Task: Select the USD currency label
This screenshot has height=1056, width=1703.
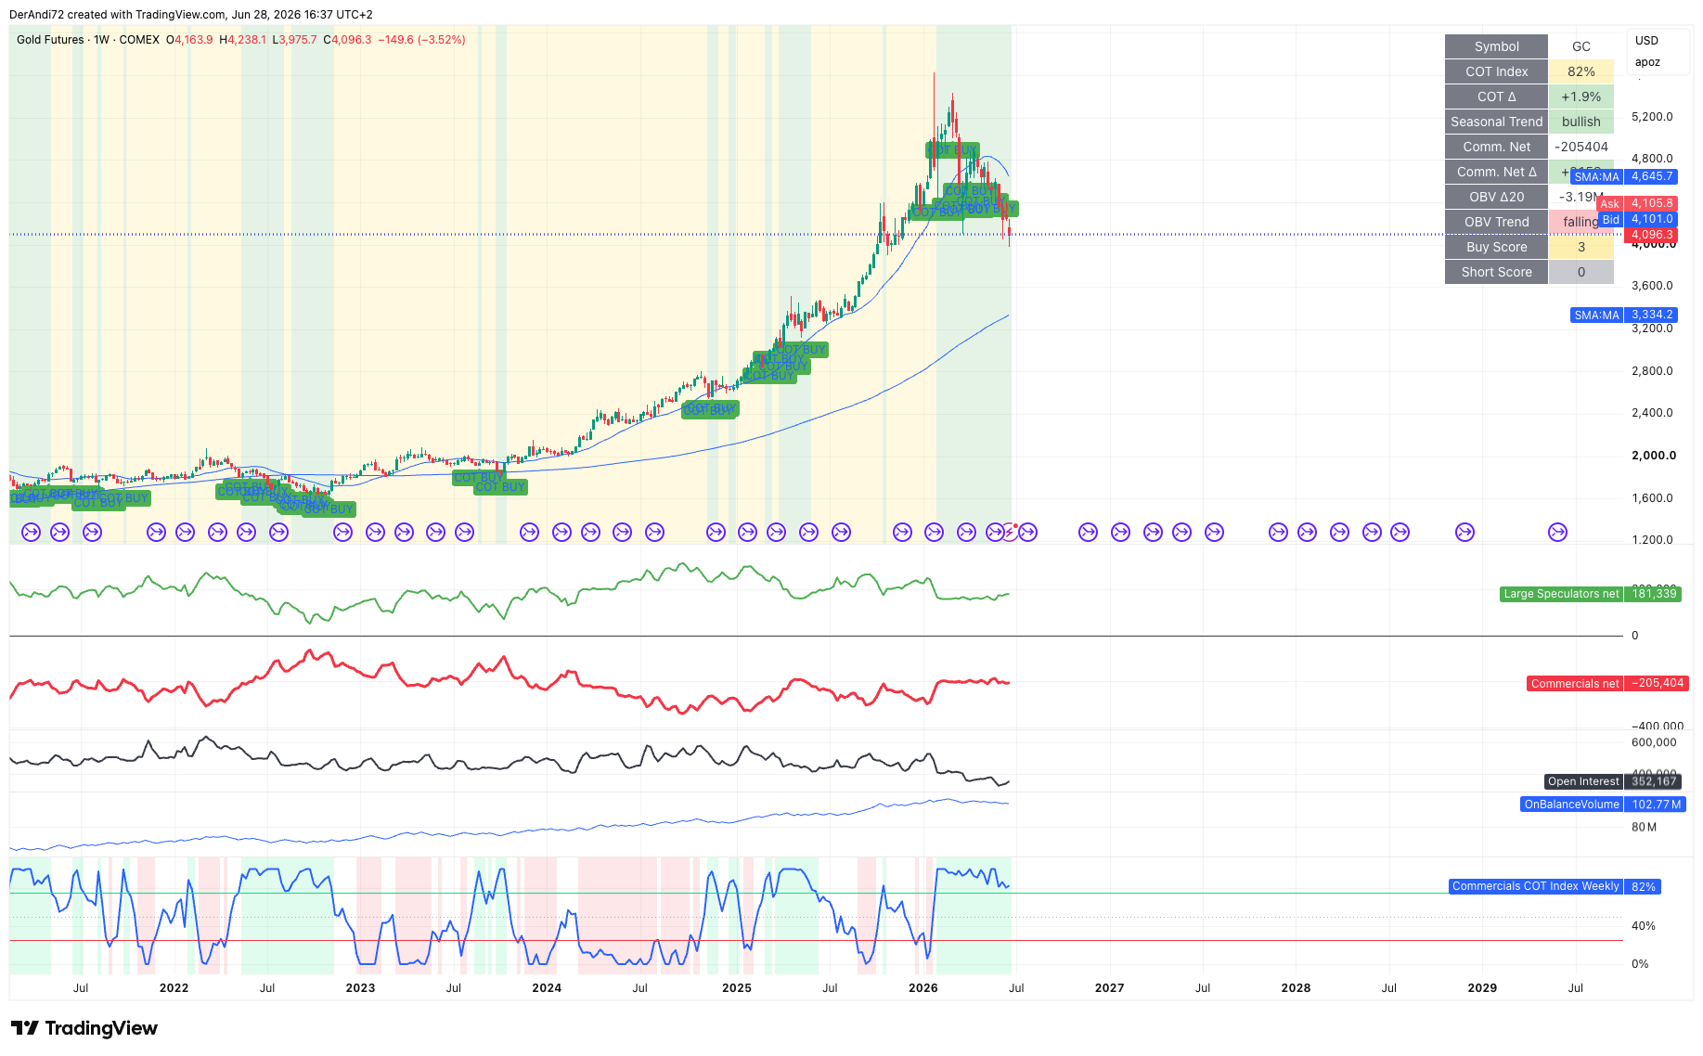Action: [1646, 41]
